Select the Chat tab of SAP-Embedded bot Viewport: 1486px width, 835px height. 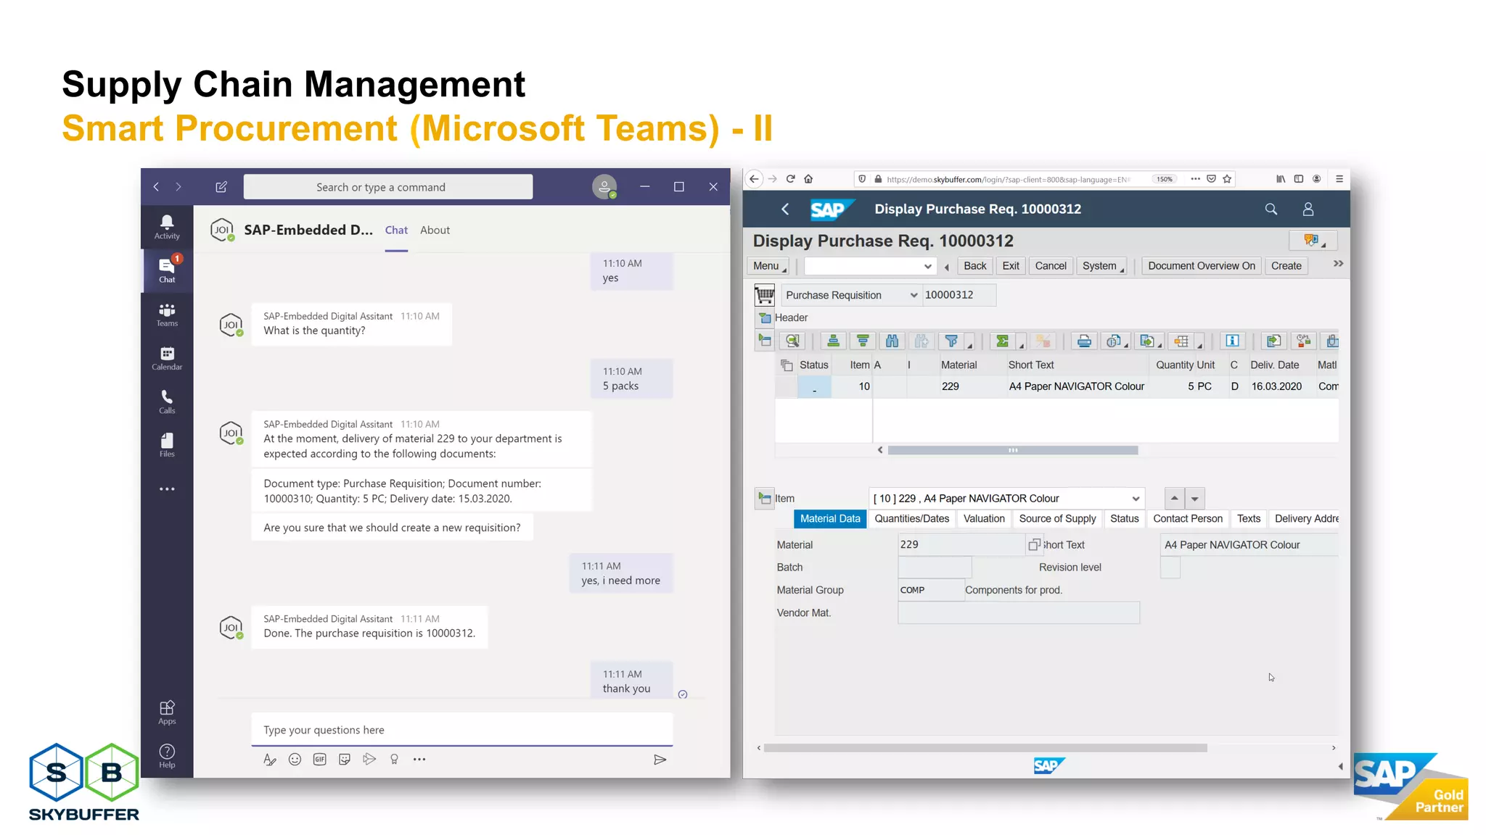pos(396,230)
